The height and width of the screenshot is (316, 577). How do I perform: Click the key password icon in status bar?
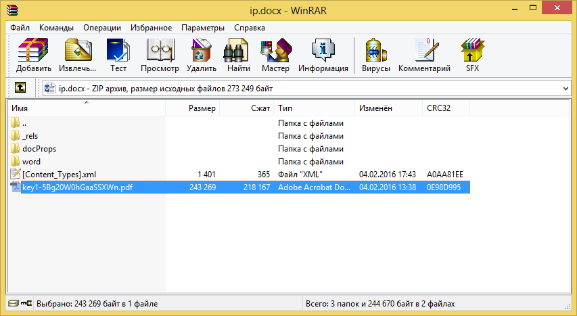click(x=26, y=303)
